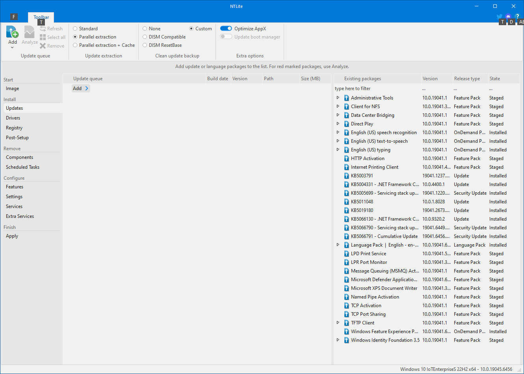Image resolution: width=524 pixels, height=374 pixels.
Task: Click the Add button in the update queue
Action: coord(81,88)
